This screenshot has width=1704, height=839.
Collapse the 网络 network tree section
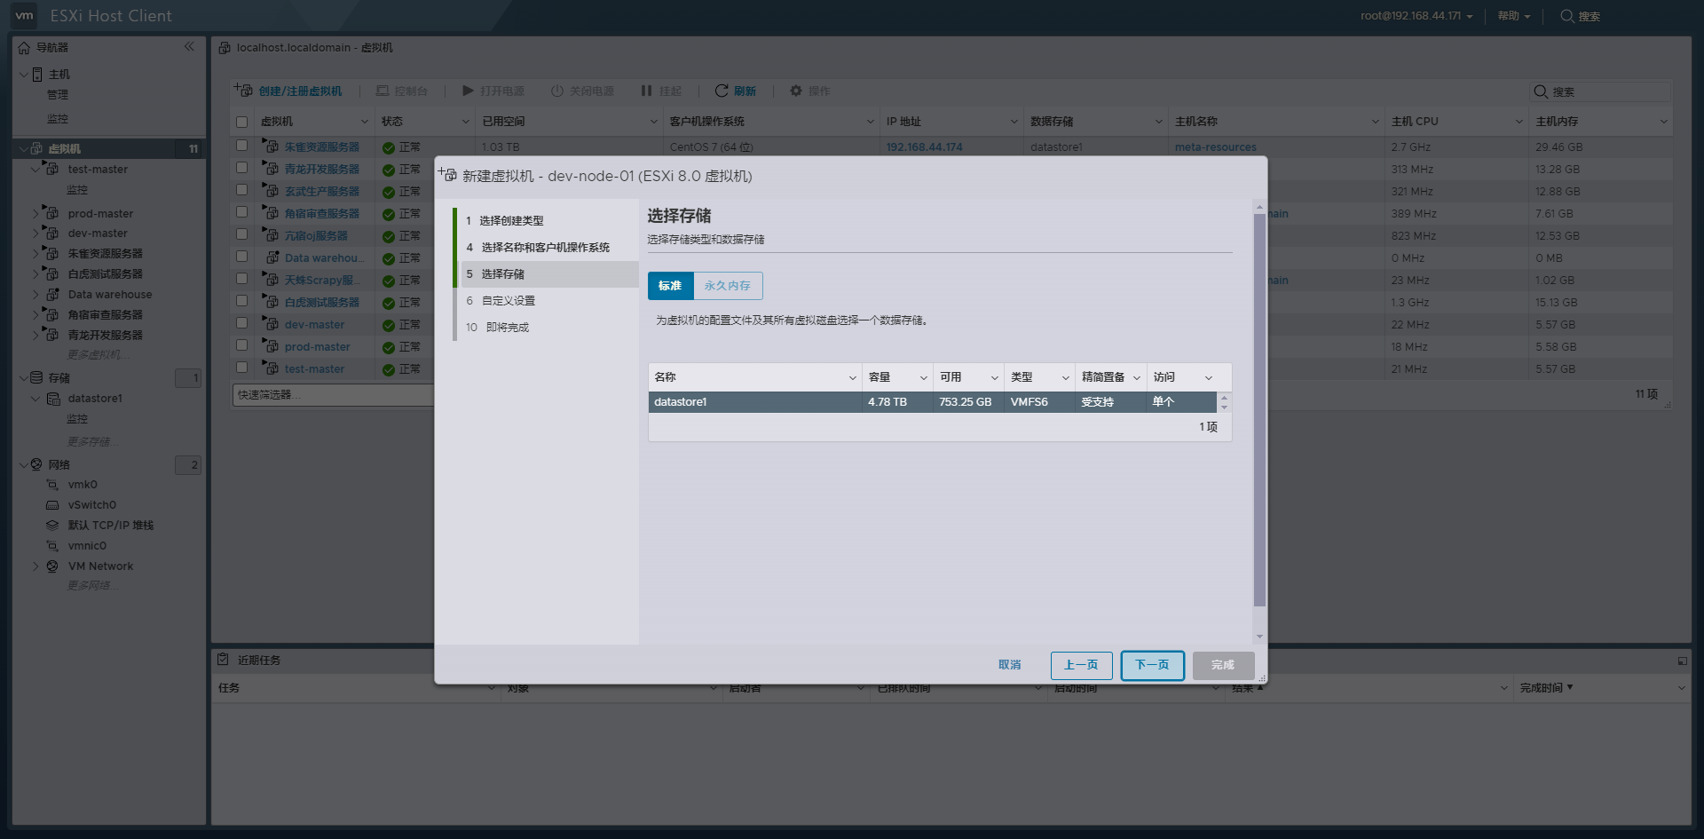(x=23, y=464)
